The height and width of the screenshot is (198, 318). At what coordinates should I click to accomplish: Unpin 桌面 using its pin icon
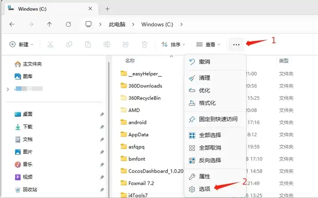coord(102,114)
